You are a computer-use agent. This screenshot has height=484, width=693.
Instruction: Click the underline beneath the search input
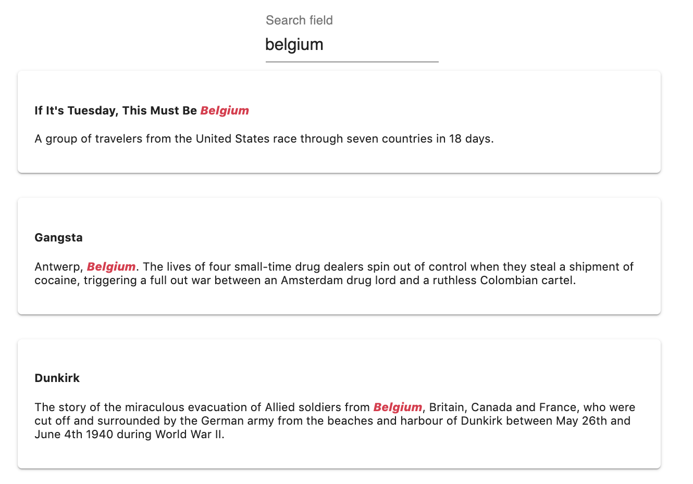352,62
